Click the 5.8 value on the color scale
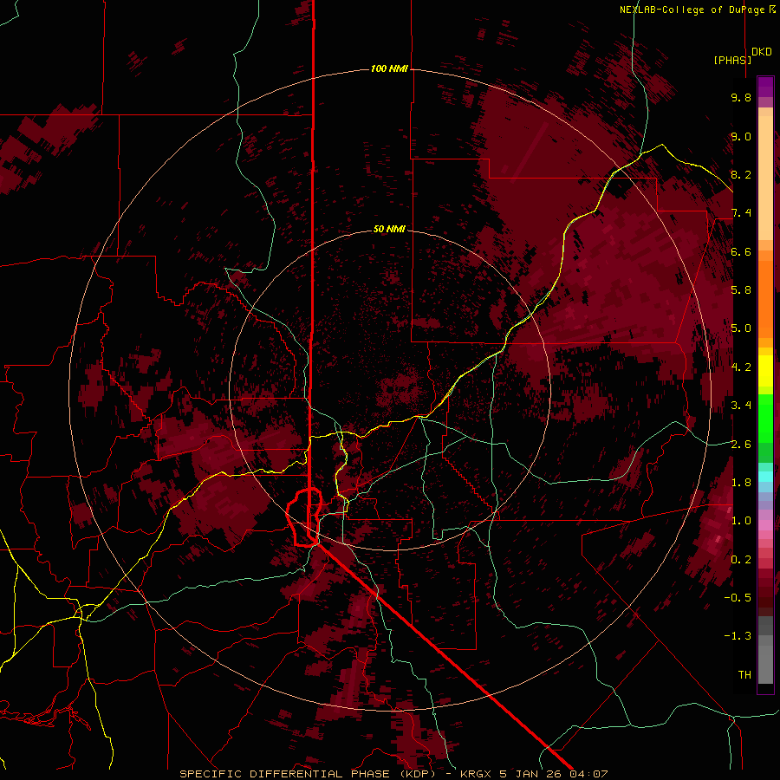This screenshot has height=780, width=780. pos(741,290)
